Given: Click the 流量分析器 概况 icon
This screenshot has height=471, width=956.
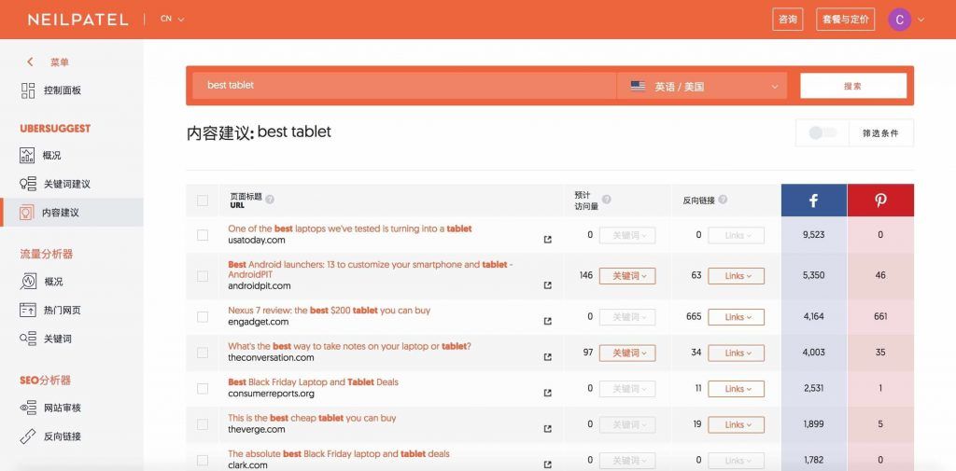Looking at the screenshot, I should click(x=28, y=282).
